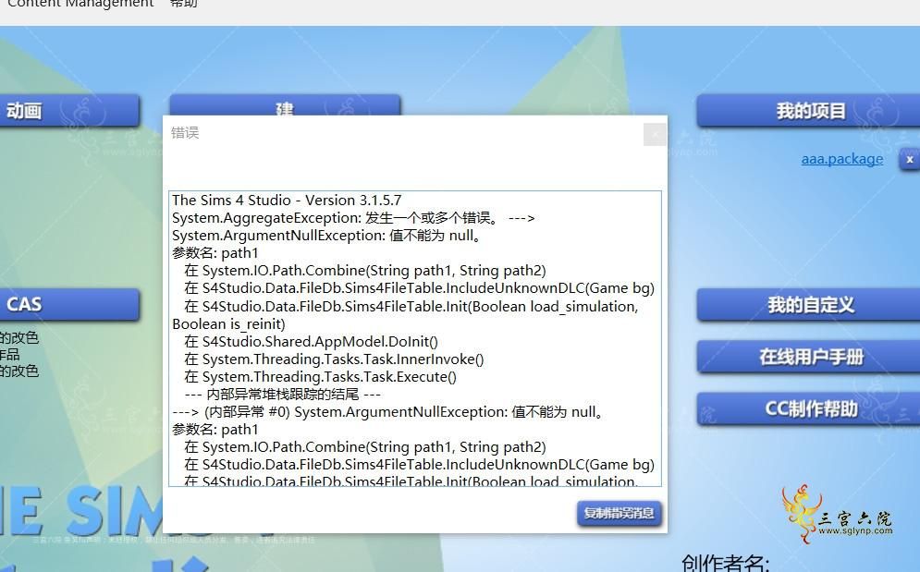Click the 错误 dialog title
This screenshot has width=920, height=572.
point(185,132)
